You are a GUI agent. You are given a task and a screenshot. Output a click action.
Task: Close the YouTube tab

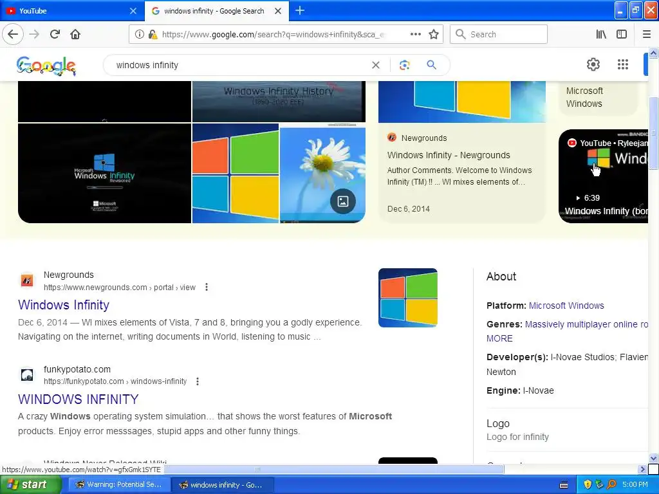133,11
